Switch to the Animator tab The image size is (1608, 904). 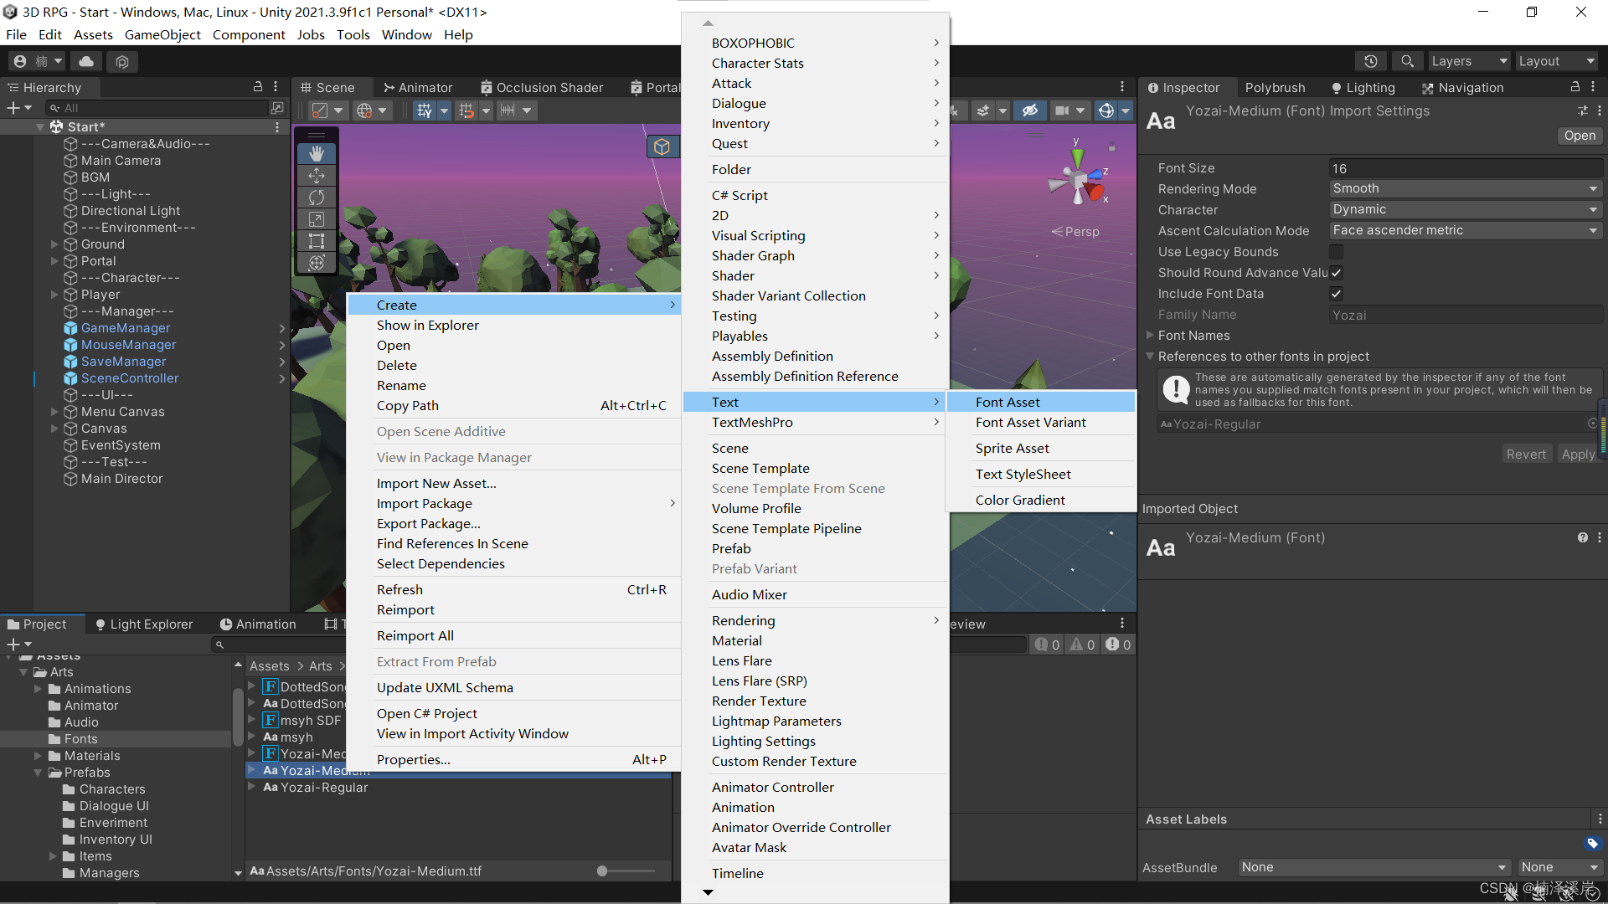[418, 88]
